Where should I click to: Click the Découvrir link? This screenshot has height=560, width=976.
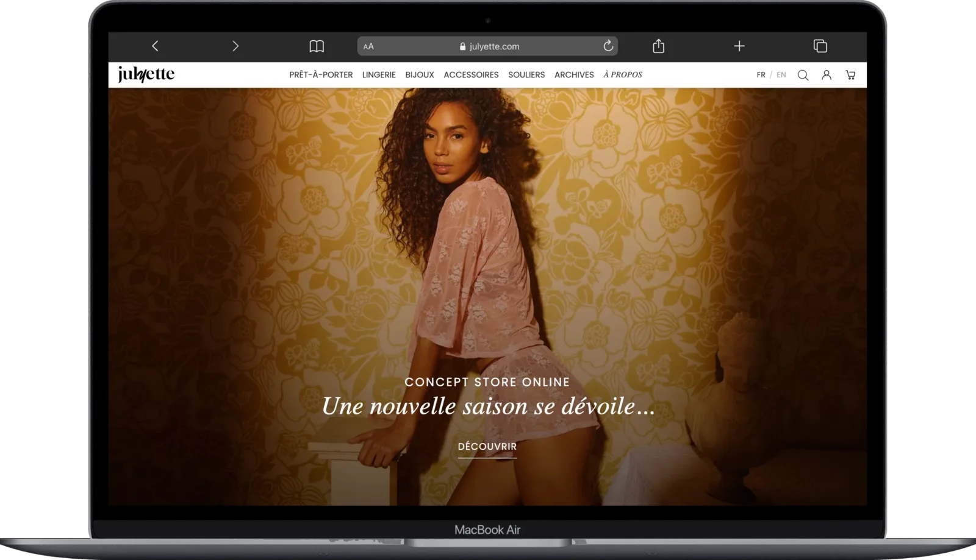(x=487, y=447)
